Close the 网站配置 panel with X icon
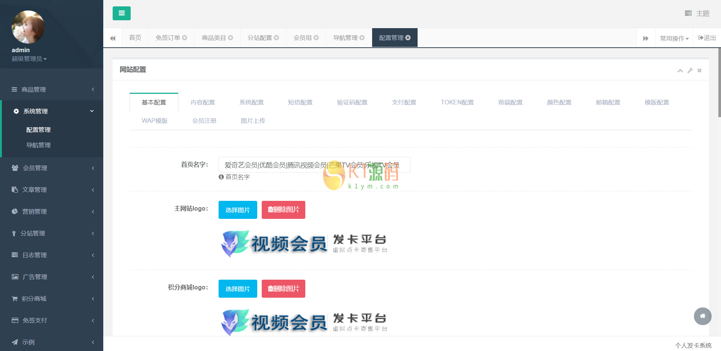This screenshot has width=721, height=351. tap(700, 71)
